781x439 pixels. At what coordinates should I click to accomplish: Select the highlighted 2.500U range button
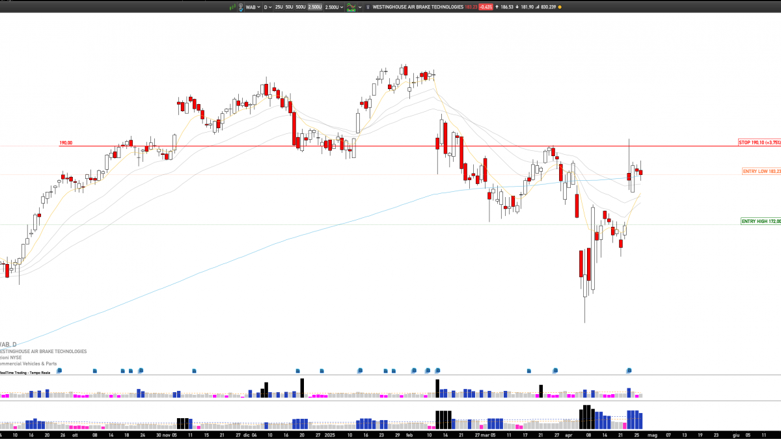[315, 7]
